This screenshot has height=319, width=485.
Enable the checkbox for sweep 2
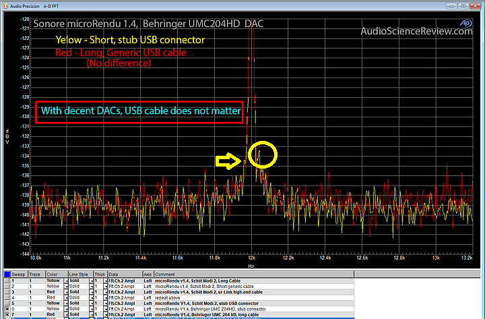7,287
